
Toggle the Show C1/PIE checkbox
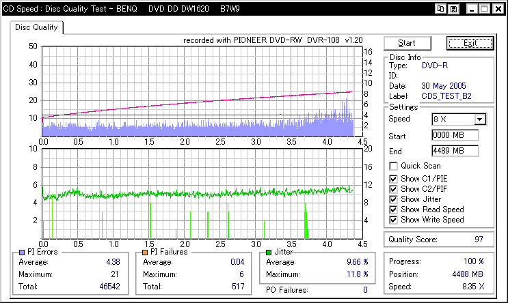point(393,179)
